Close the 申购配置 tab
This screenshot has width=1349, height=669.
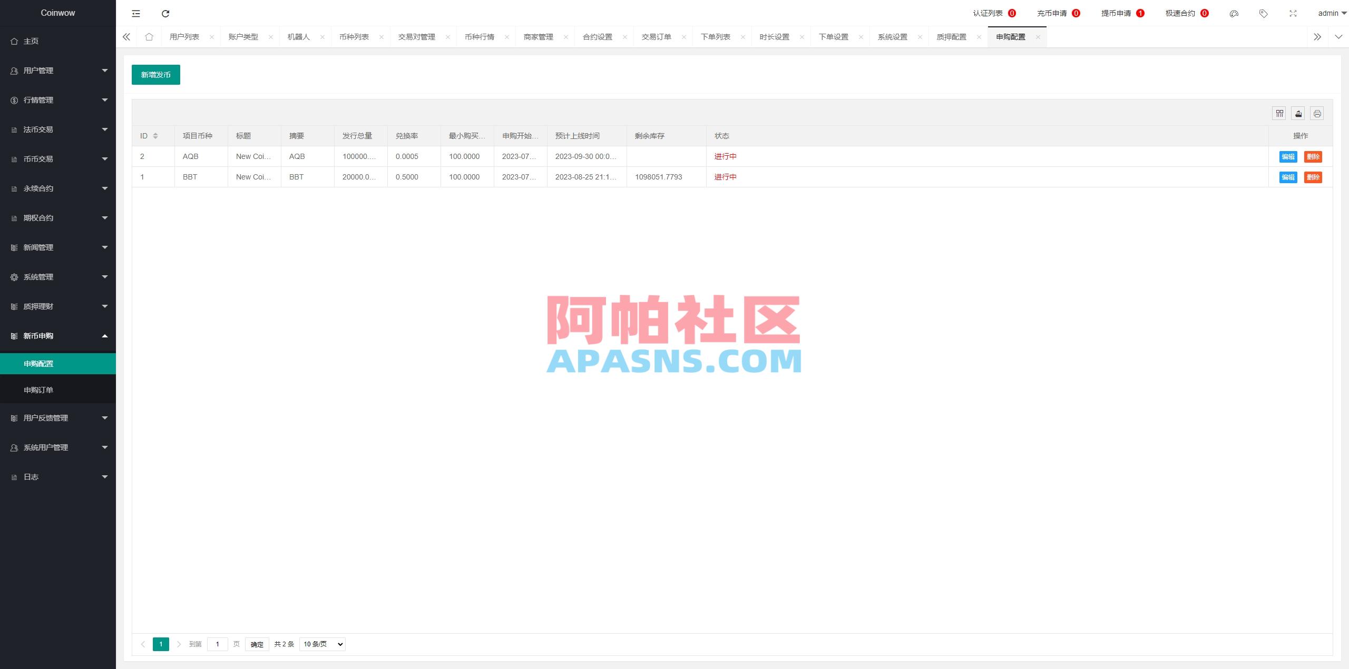(1038, 37)
